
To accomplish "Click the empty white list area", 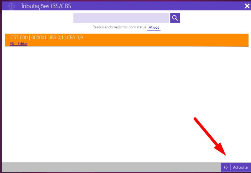I will pos(106,103).
